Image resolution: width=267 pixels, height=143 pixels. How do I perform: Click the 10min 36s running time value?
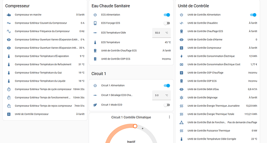coord(79,98)
